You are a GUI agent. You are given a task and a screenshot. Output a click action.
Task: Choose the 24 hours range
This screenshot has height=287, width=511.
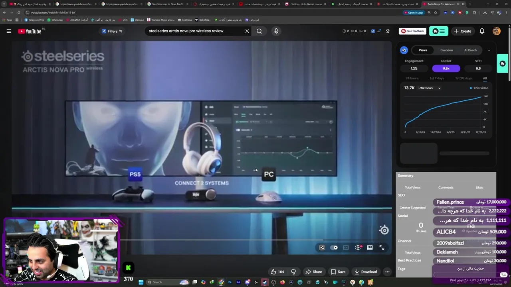pyautogui.click(x=412, y=79)
